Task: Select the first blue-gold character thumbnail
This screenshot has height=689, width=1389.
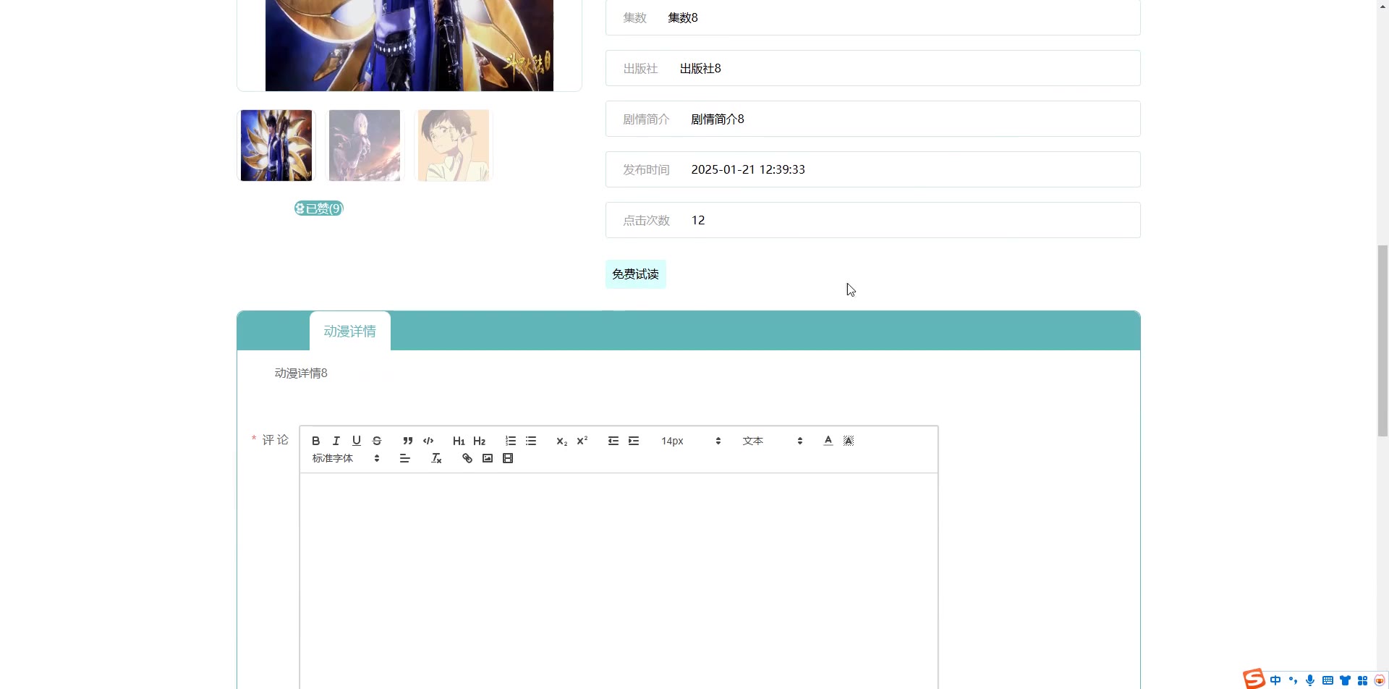Action: (x=276, y=145)
